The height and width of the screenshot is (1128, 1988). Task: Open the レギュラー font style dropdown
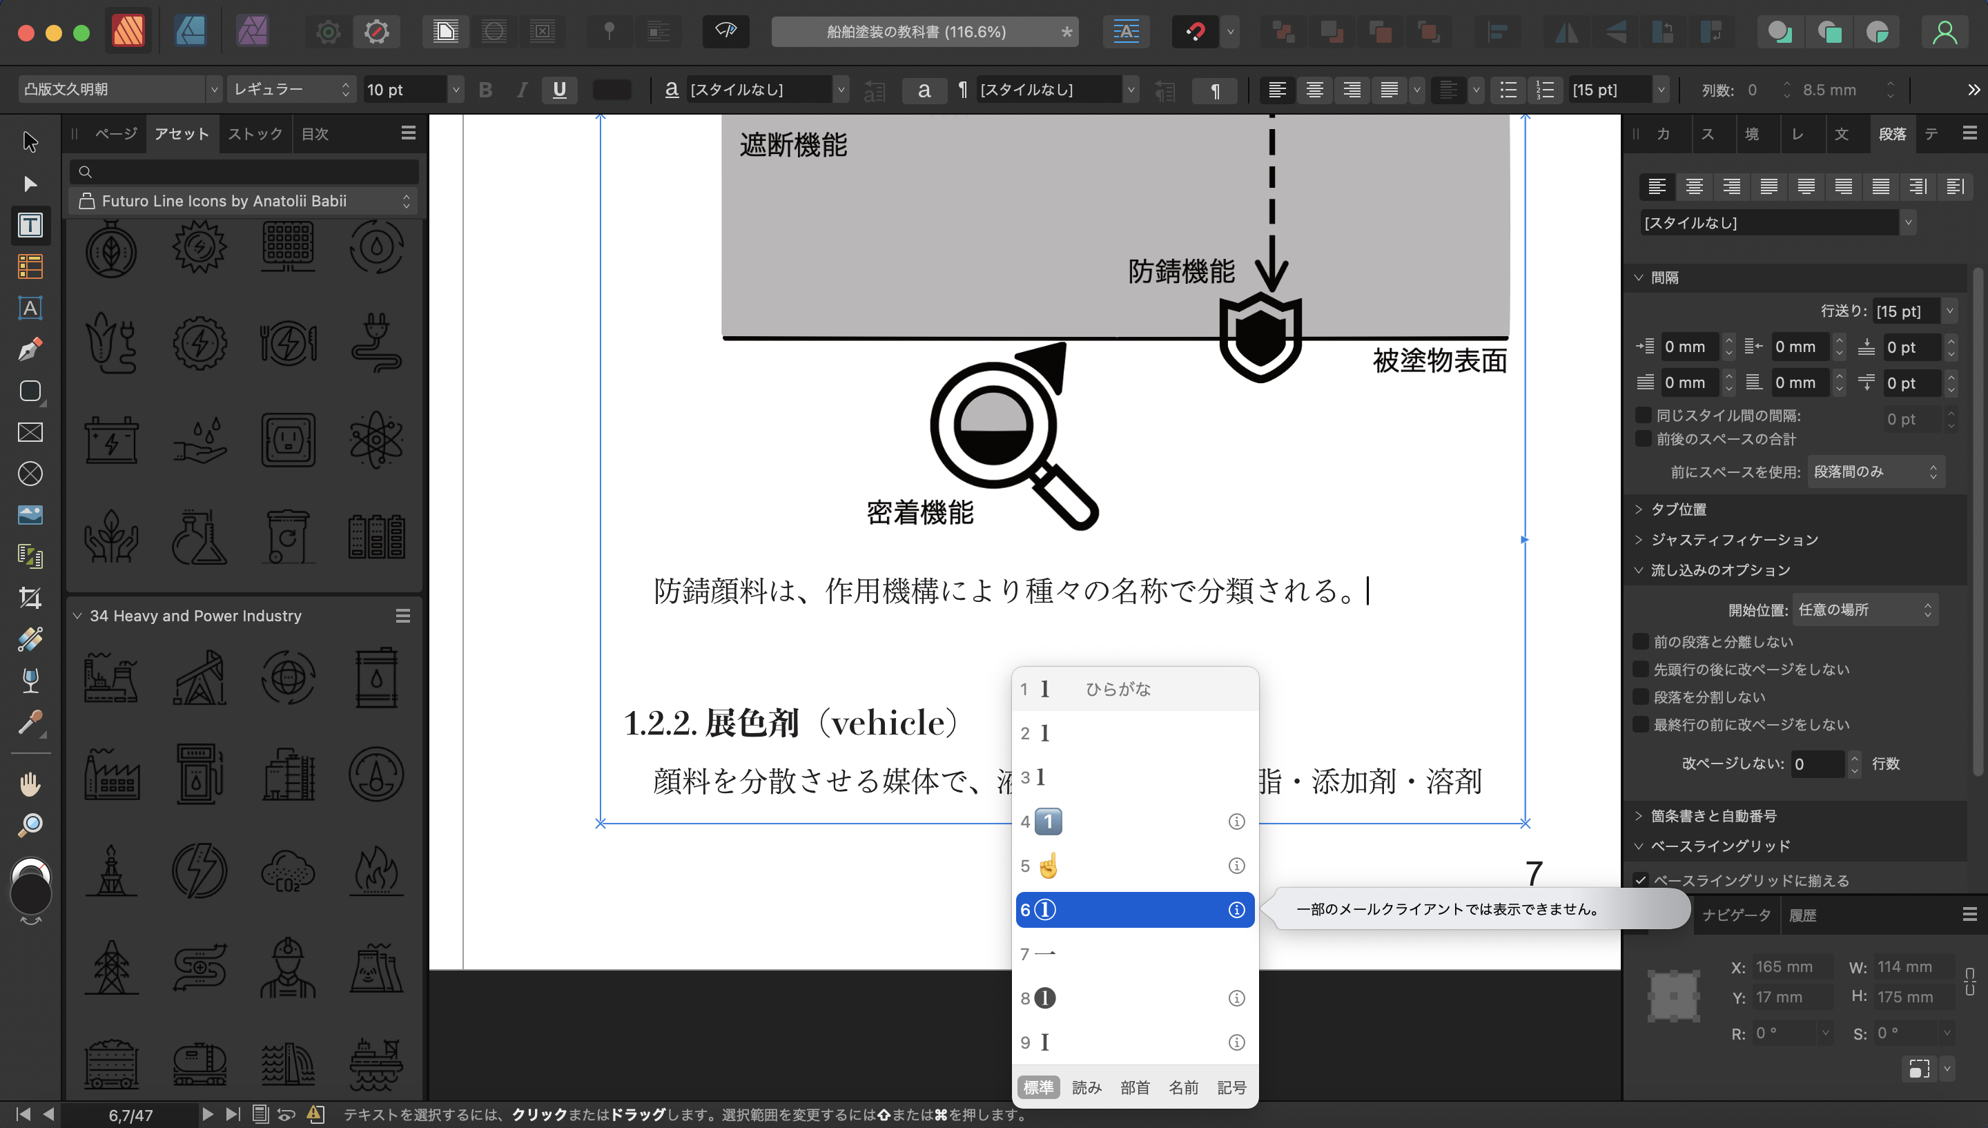291,90
